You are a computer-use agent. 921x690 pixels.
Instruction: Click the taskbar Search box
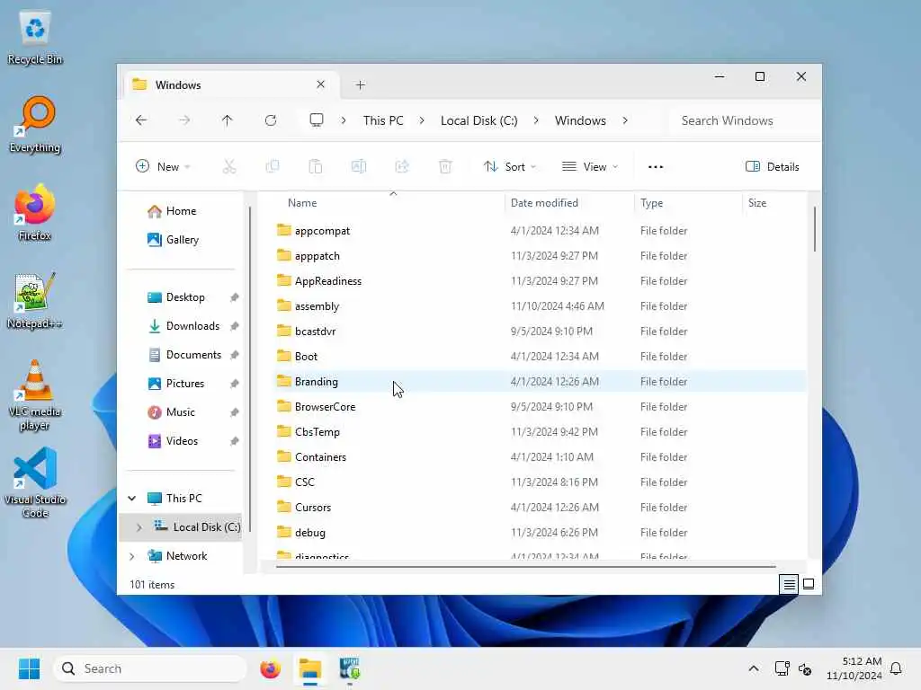click(150, 668)
